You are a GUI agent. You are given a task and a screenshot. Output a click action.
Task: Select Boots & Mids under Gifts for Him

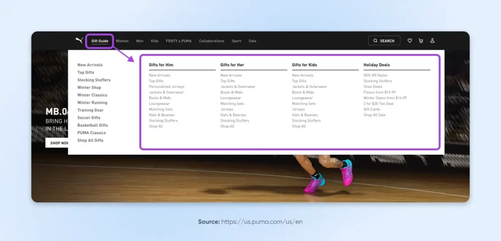160,98
